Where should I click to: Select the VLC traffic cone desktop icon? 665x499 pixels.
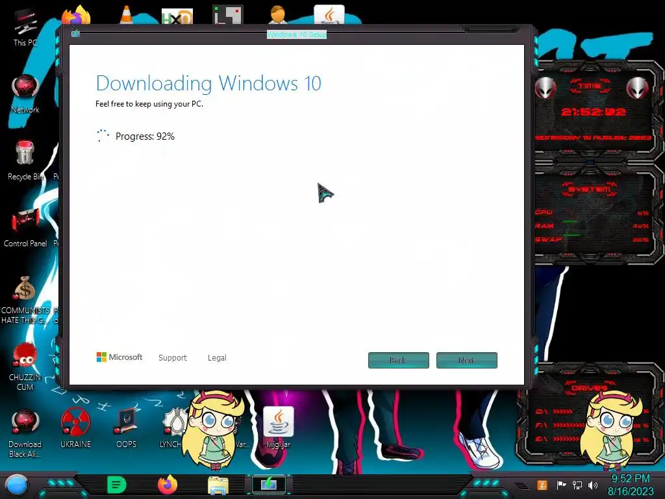coord(126,16)
